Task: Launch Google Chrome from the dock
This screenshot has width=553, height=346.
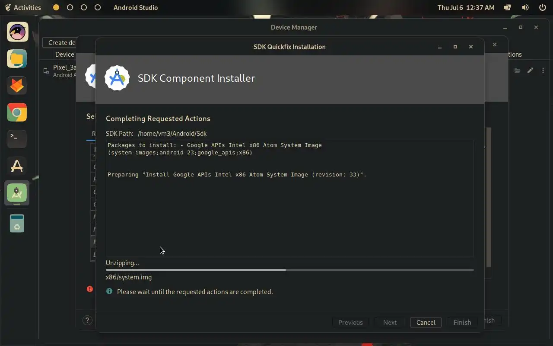Action: (17, 112)
